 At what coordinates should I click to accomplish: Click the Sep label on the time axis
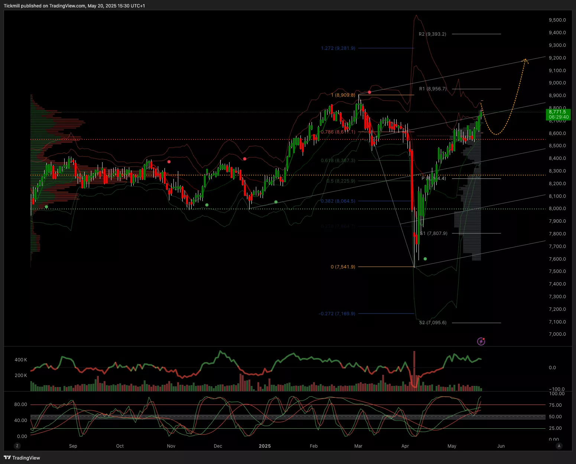pyautogui.click(x=73, y=446)
